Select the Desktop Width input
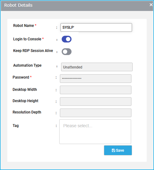The width and height of the screenshot is (154, 170). pyautogui.click(x=96, y=90)
